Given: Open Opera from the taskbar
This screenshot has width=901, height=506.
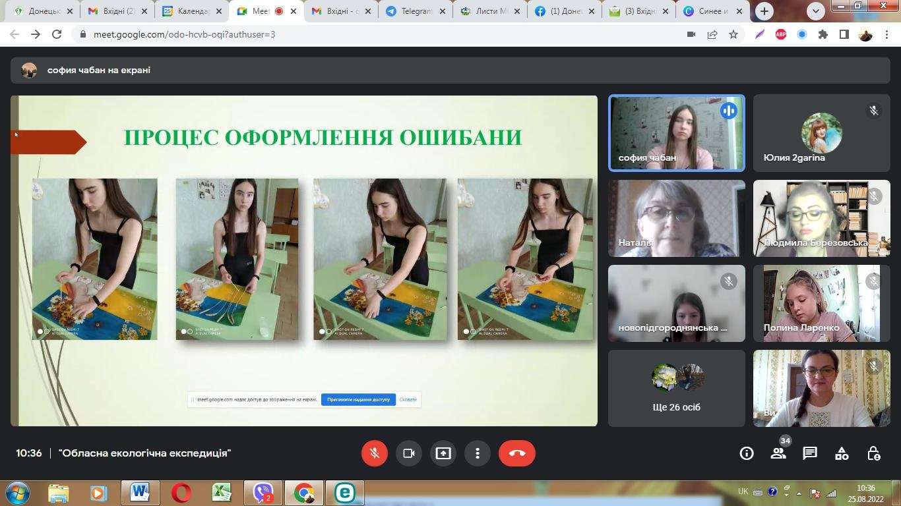Looking at the screenshot, I should coord(181,493).
